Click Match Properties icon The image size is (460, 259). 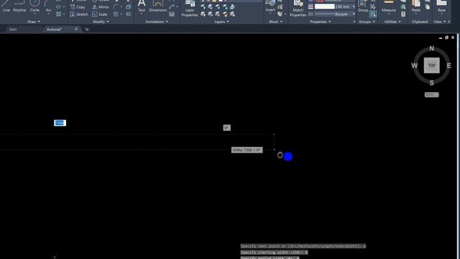(298, 8)
